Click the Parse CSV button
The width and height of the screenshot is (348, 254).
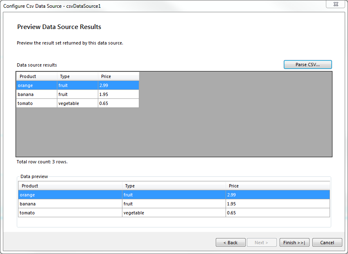pyautogui.click(x=307, y=64)
